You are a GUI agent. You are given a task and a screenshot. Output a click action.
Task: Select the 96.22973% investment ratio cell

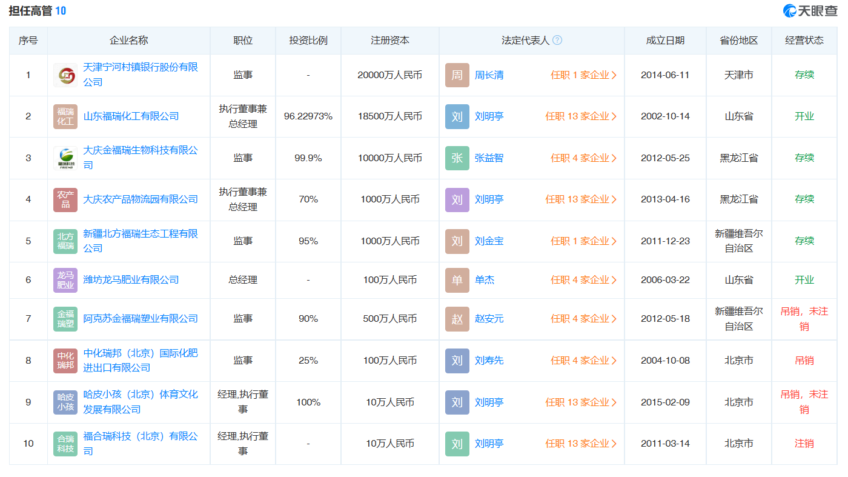(308, 116)
